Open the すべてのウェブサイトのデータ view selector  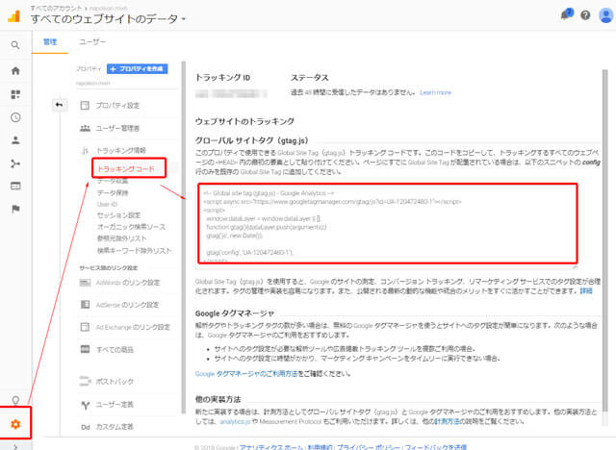pyautogui.click(x=108, y=18)
